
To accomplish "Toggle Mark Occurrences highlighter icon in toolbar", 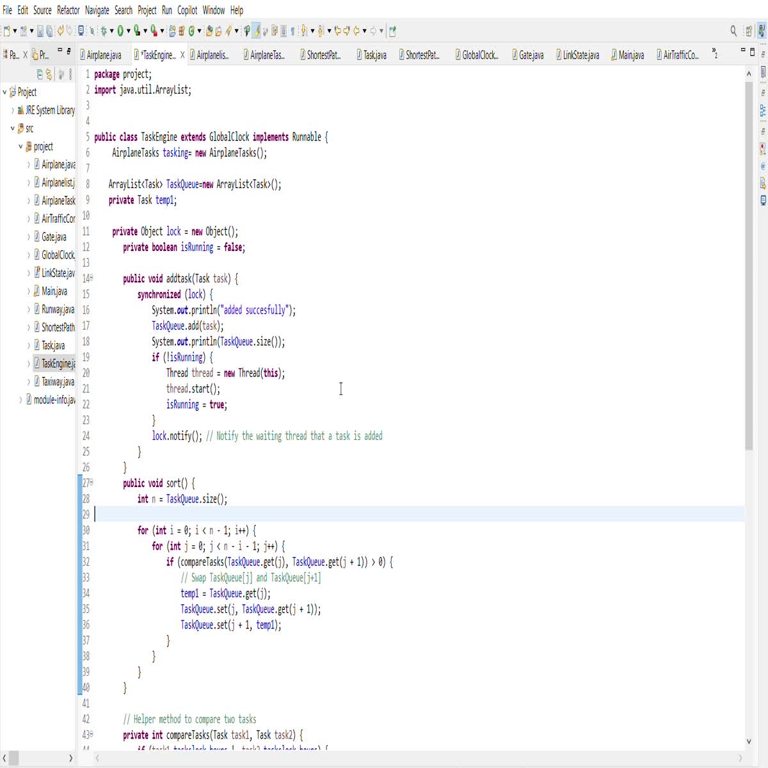I will pyautogui.click(x=258, y=30).
